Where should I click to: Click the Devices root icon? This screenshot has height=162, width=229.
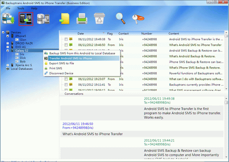(x=8, y=32)
